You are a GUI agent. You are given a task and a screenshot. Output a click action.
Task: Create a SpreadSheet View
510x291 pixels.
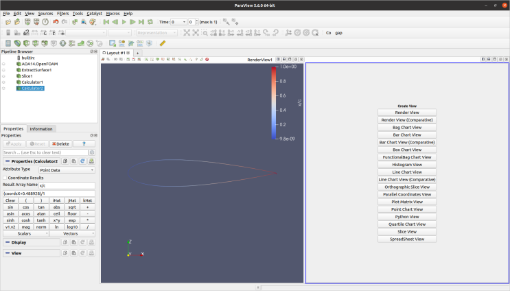pos(407,240)
